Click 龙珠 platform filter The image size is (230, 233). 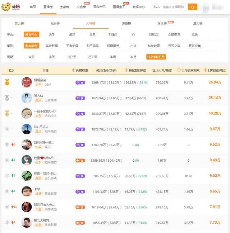point(194,34)
